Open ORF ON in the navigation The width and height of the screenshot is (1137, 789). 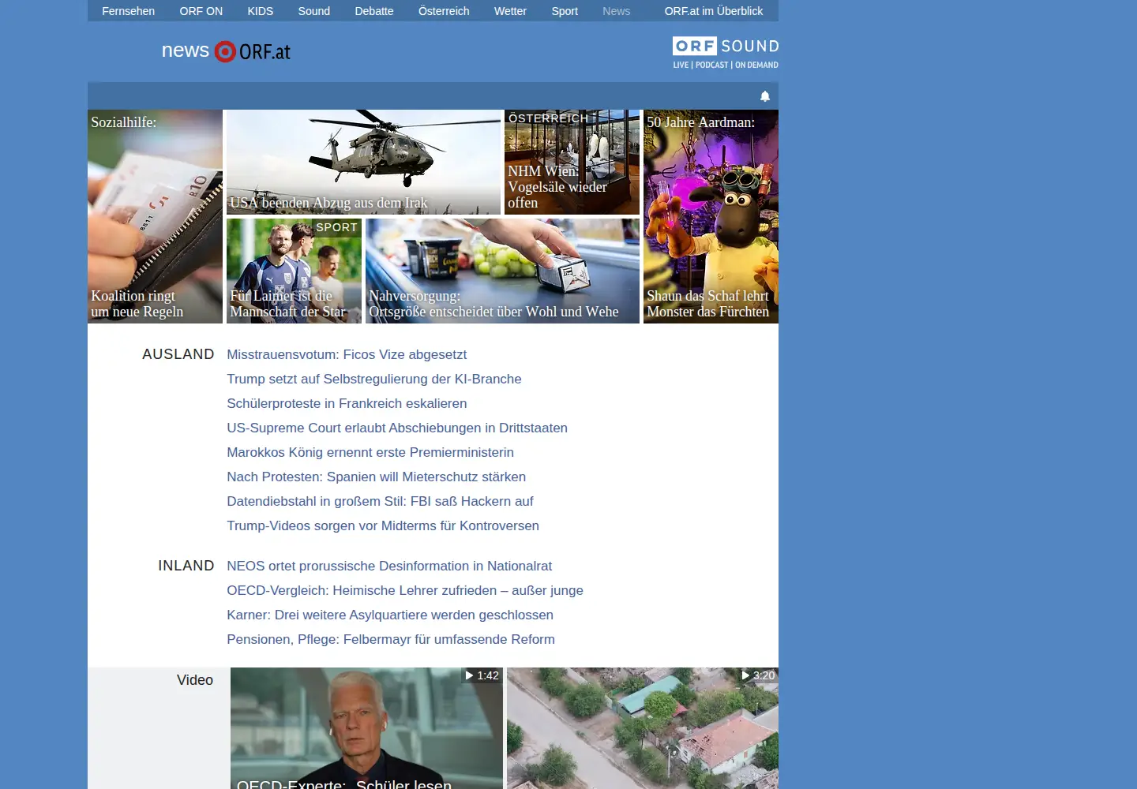201,11
